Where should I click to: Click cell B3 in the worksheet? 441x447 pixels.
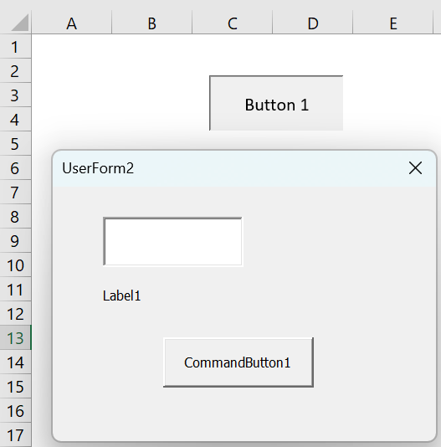click(x=152, y=95)
